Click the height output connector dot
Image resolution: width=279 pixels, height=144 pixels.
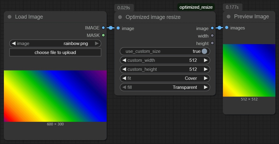coord(212,43)
